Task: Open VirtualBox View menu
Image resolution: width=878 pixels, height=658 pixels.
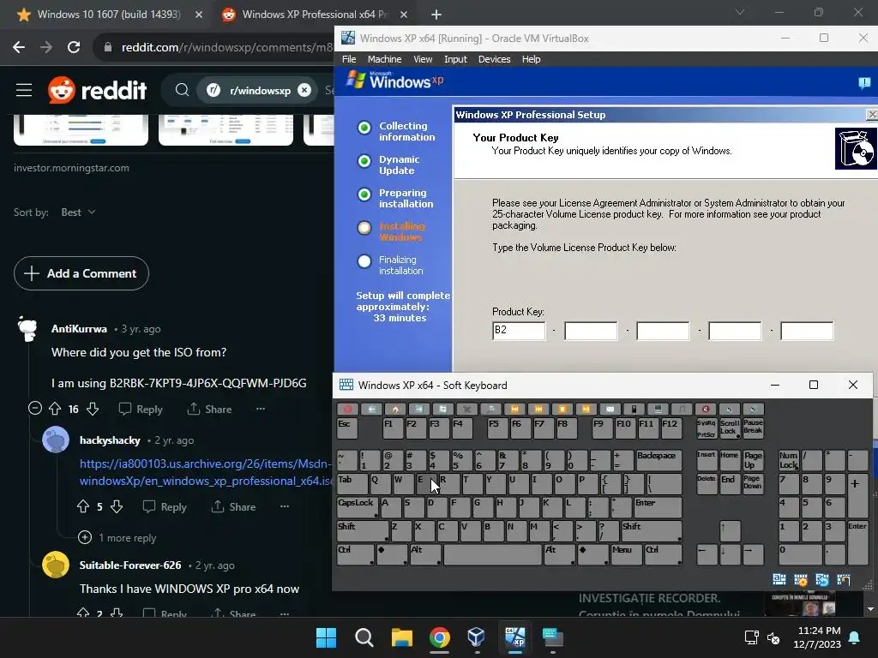Action: click(423, 59)
